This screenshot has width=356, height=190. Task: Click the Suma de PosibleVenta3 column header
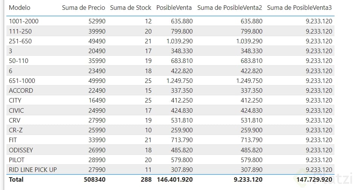(x=299, y=8)
